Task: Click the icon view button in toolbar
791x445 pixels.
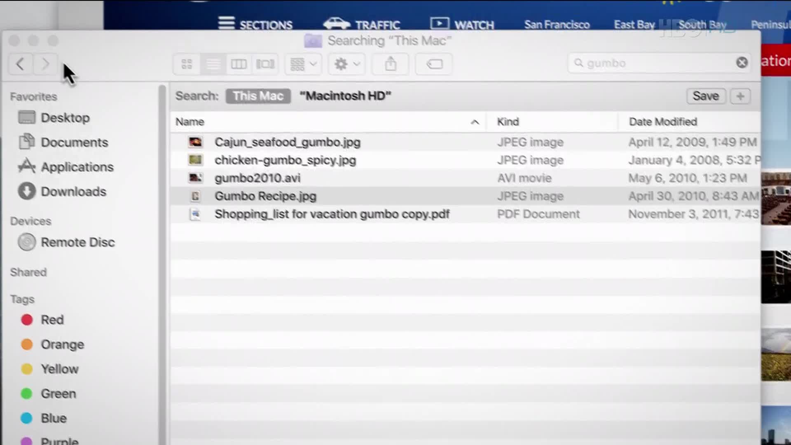Action: tap(187, 63)
